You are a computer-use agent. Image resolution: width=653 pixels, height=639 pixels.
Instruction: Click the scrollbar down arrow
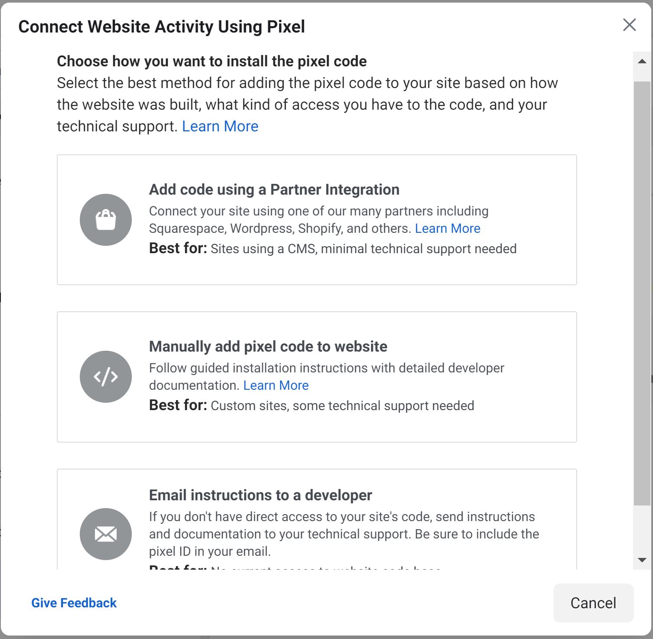pyautogui.click(x=642, y=560)
